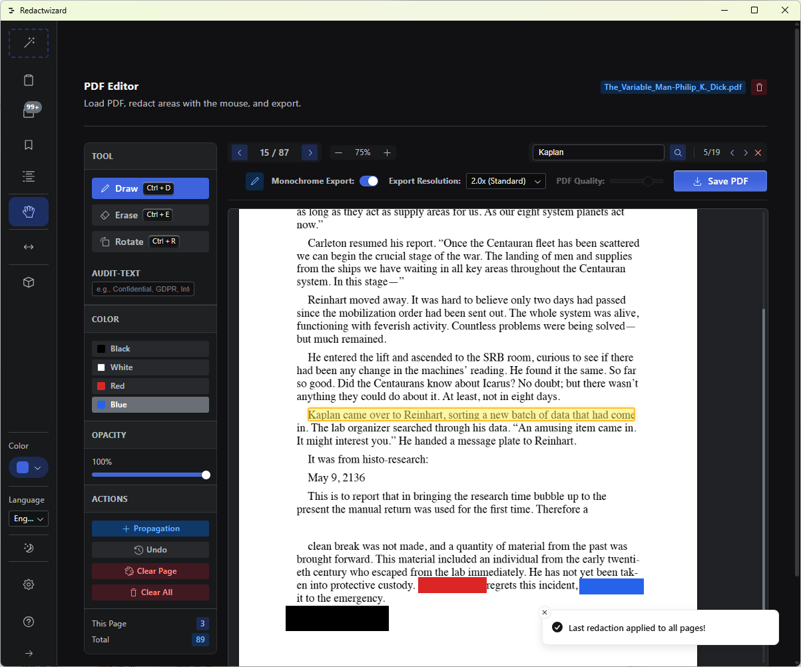The height and width of the screenshot is (667, 801).
Task: Adjust the PDF Quality slider
Action: (637, 181)
